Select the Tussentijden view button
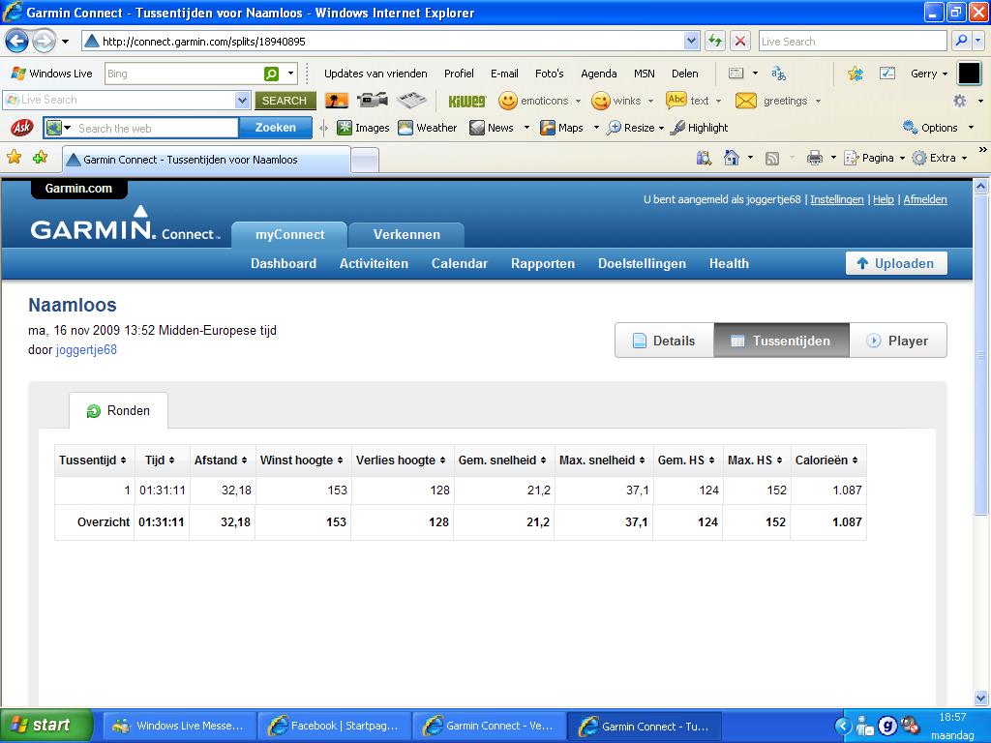Image resolution: width=991 pixels, height=743 pixels. pos(781,341)
